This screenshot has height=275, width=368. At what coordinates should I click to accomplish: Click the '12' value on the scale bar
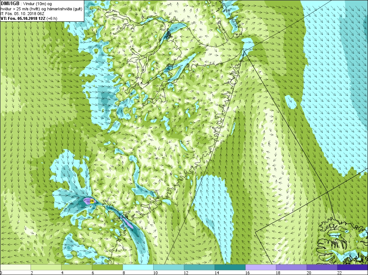coord(186,273)
